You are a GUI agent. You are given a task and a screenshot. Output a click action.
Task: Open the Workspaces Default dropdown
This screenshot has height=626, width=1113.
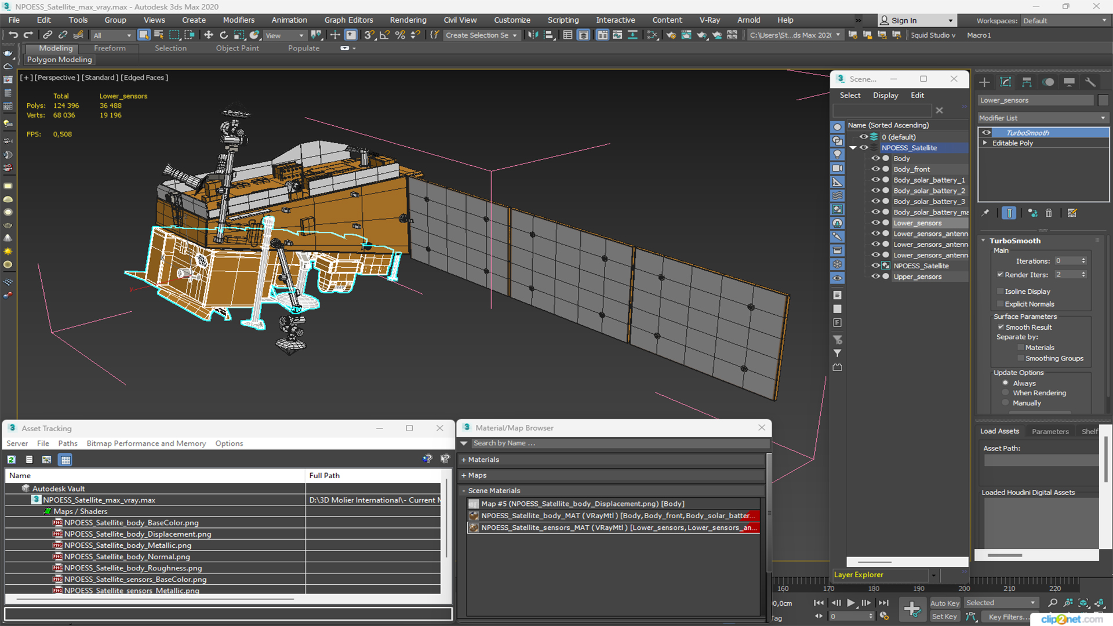coord(1065,21)
